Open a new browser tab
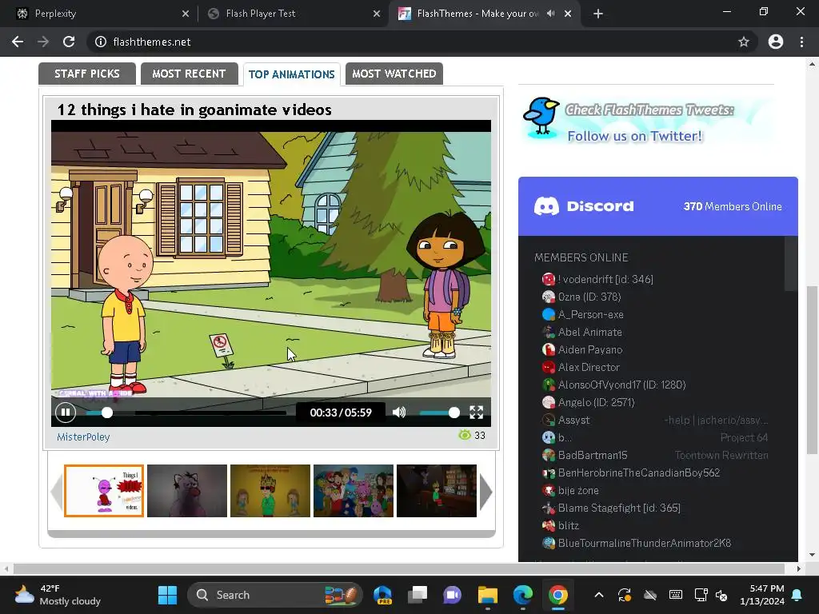 coord(598,14)
